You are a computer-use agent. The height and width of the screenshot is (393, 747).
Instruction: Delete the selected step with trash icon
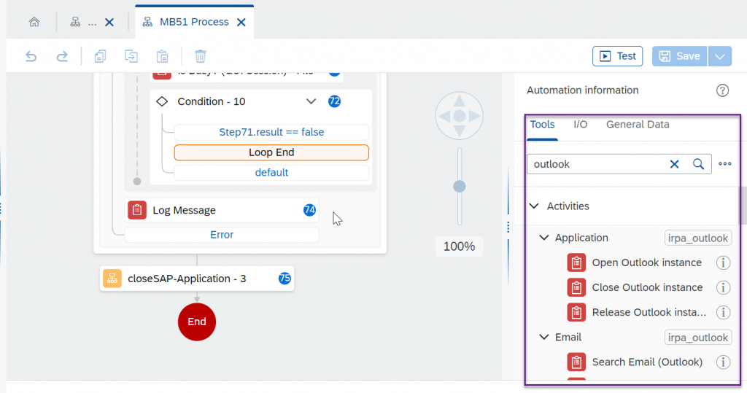point(200,56)
